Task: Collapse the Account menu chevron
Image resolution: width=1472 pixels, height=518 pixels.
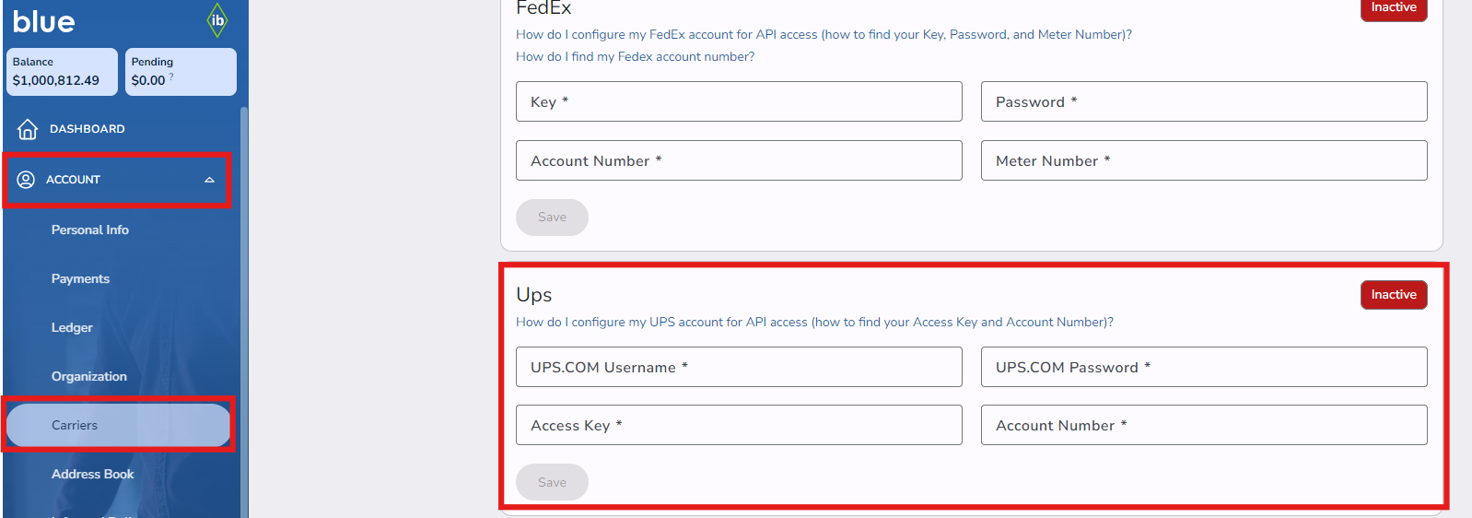Action: point(209,180)
